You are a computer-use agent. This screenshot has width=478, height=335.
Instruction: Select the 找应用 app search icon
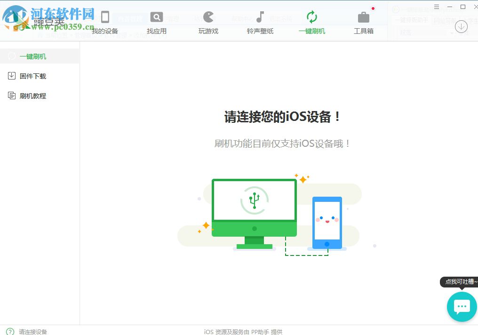[x=156, y=21]
